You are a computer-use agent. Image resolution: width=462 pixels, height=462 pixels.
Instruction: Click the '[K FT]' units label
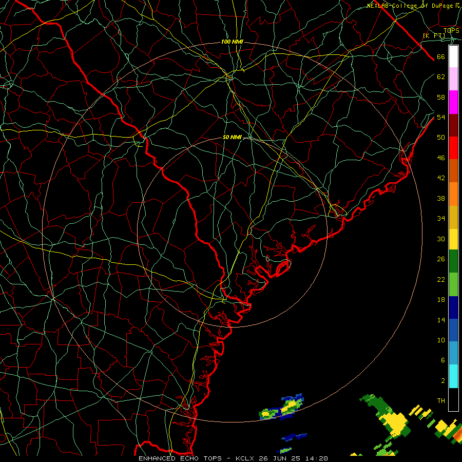click(x=434, y=36)
